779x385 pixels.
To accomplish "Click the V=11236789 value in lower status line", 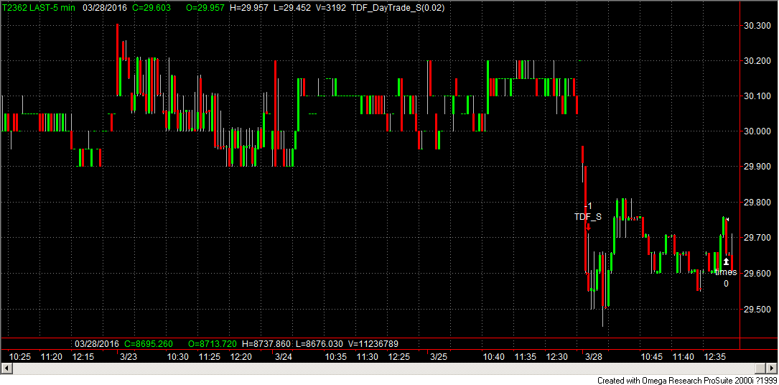I will click(373, 343).
